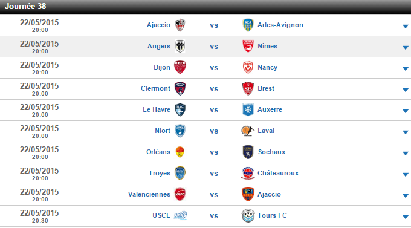
Task: Click the Angers club crest
Action: [x=180, y=46]
